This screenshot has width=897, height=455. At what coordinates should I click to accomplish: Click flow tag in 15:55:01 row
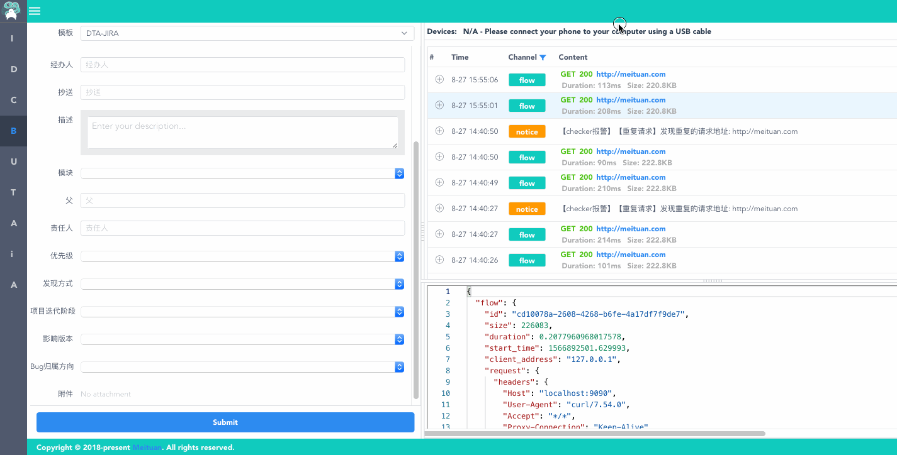click(x=527, y=106)
